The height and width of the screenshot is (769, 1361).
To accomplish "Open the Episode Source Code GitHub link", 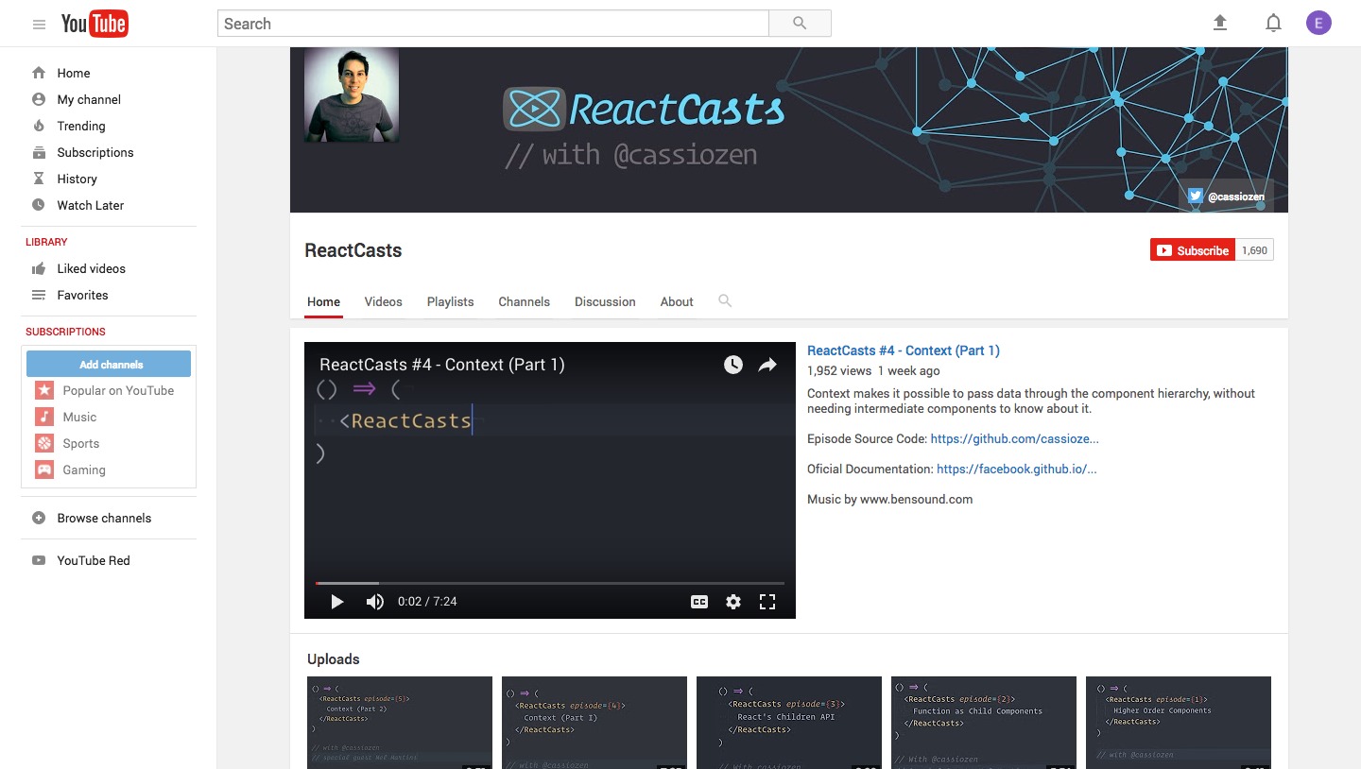I will point(1014,438).
